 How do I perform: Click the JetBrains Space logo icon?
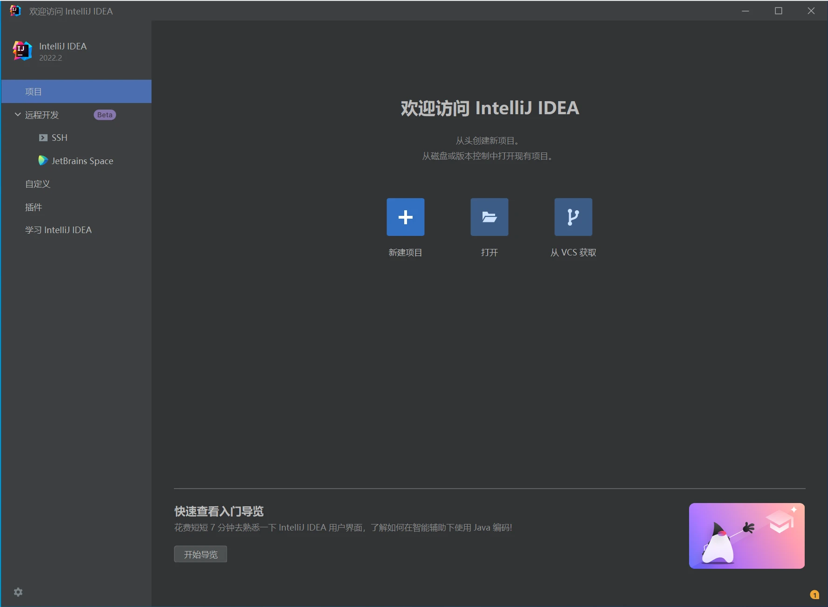(43, 160)
